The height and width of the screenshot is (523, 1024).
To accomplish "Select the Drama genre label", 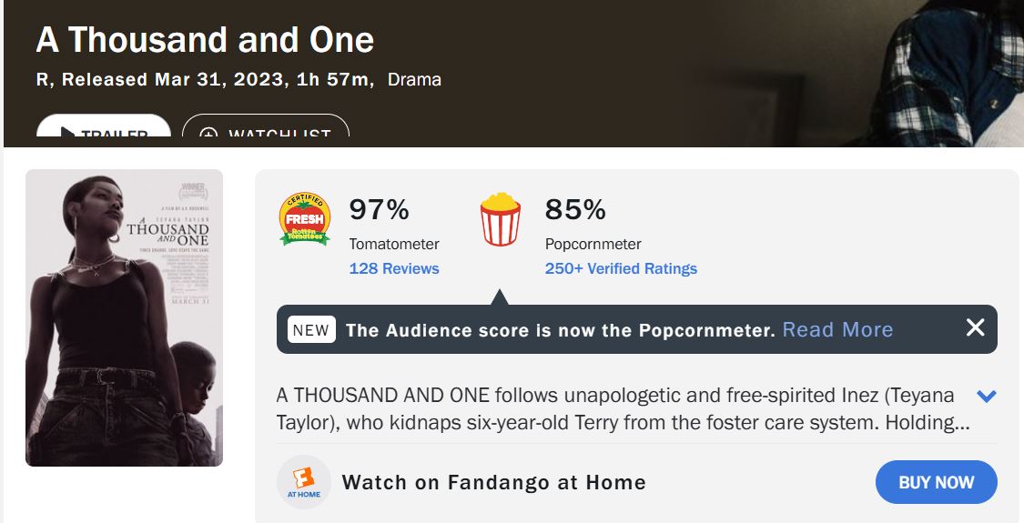I will click(x=414, y=79).
